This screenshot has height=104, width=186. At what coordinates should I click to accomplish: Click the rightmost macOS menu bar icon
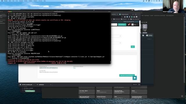click(162, 1)
